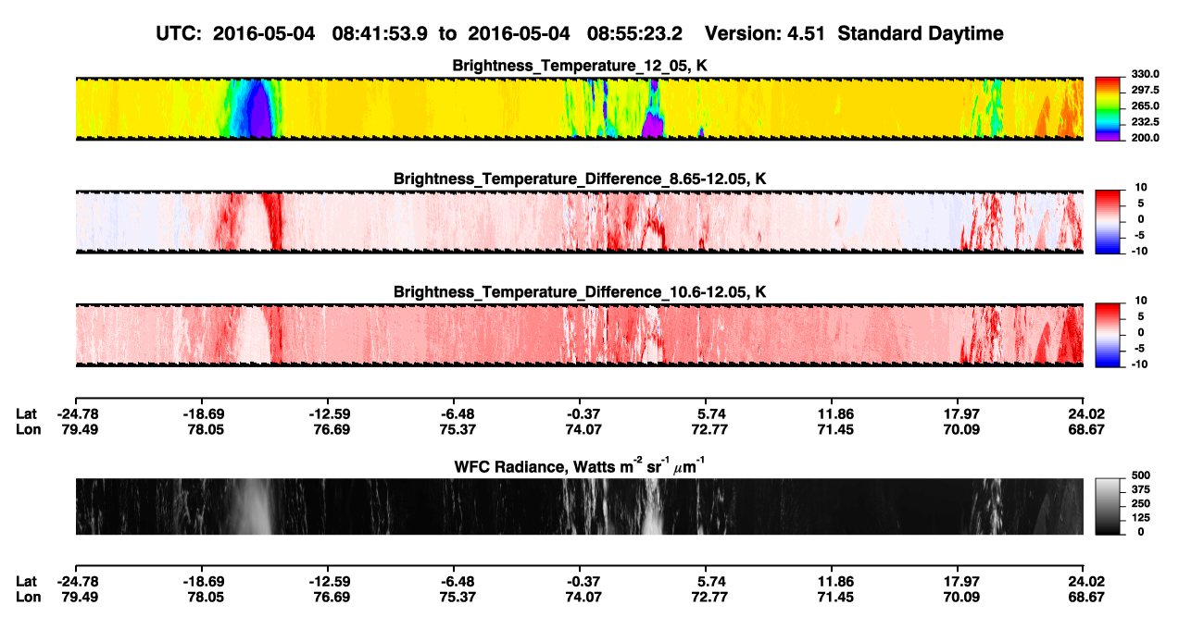Click longitude 68.67 on the axis under WFC panel

click(1086, 597)
